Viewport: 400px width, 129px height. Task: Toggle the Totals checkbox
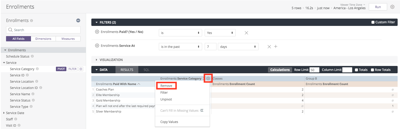[x=356, y=70]
